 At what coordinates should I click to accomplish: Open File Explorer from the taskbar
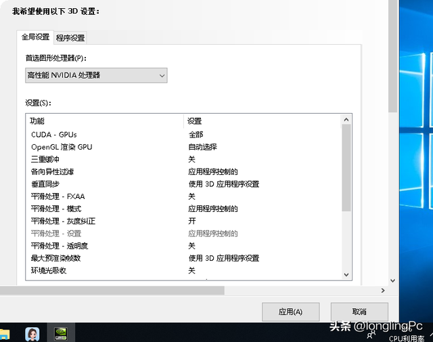point(4,335)
